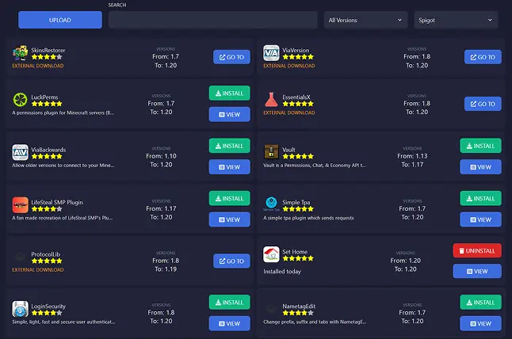
Task: Click the NametagEdit plugin name
Action: pos(299,306)
